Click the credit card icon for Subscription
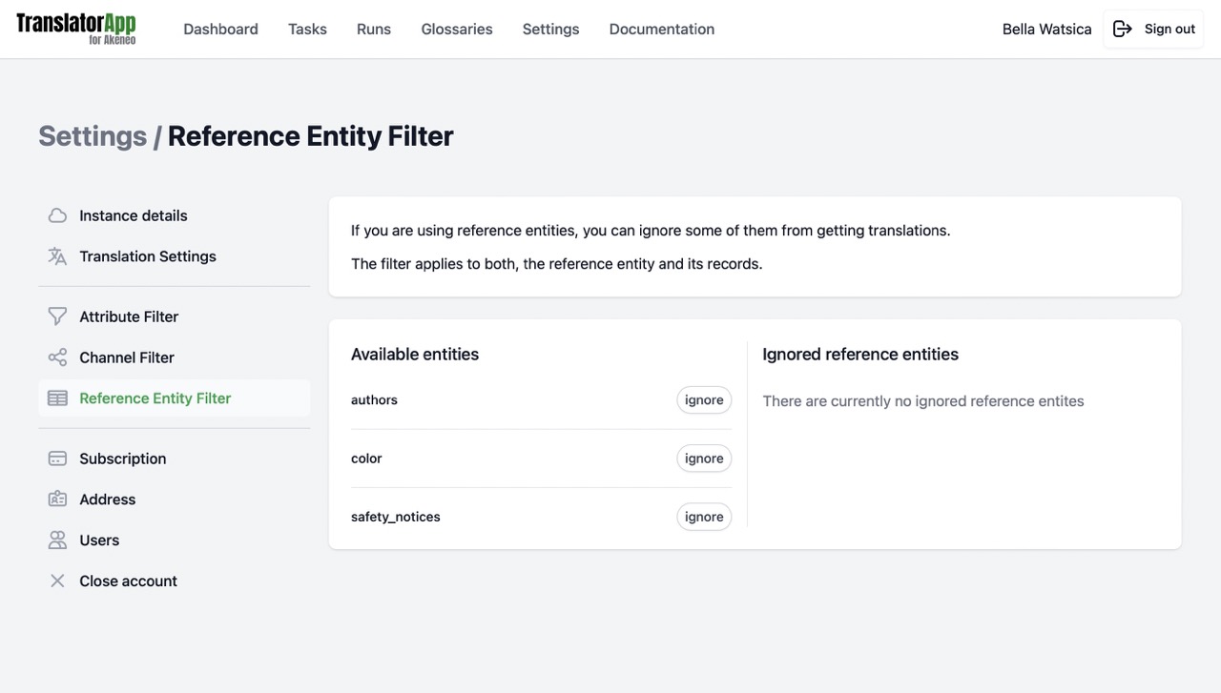 pos(57,459)
